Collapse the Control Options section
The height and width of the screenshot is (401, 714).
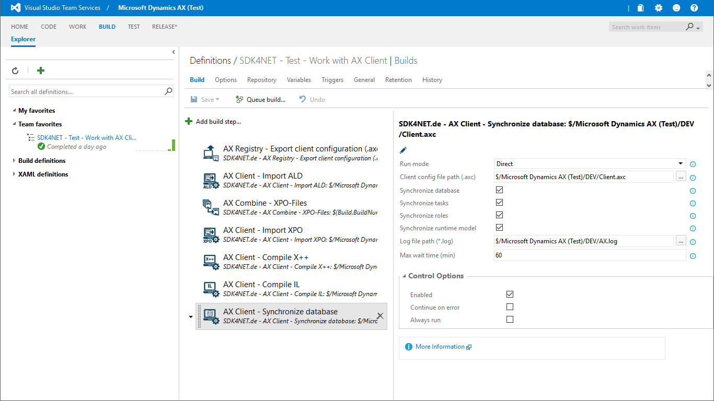point(404,276)
